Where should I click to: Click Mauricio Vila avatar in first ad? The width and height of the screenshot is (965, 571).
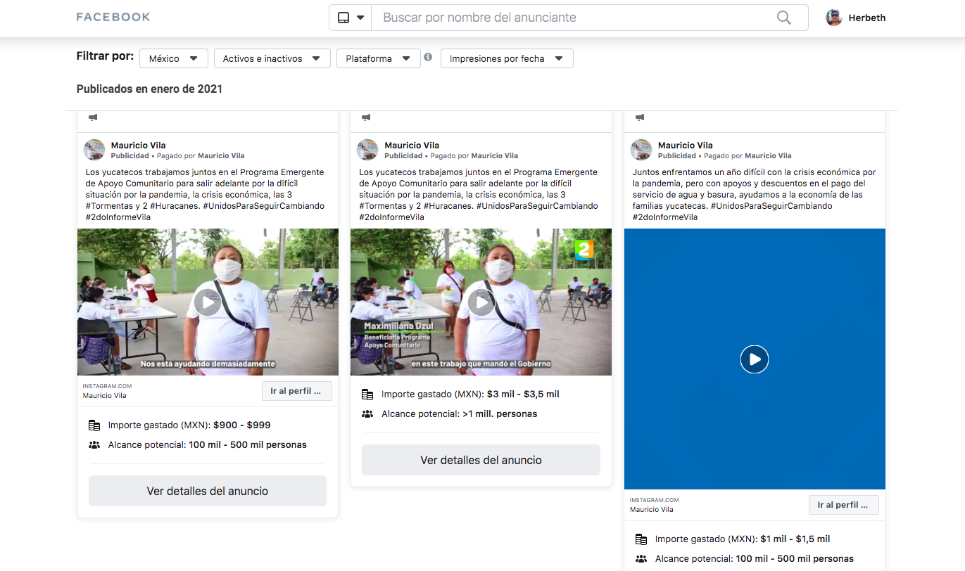(94, 150)
